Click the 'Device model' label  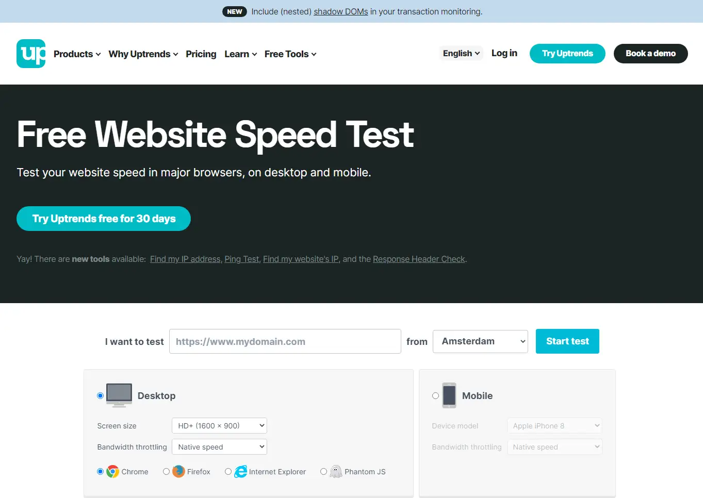click(x=455, y=426)
